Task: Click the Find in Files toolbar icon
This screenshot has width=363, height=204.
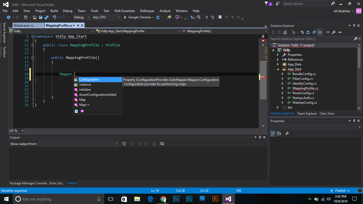Action: [169, 17]
